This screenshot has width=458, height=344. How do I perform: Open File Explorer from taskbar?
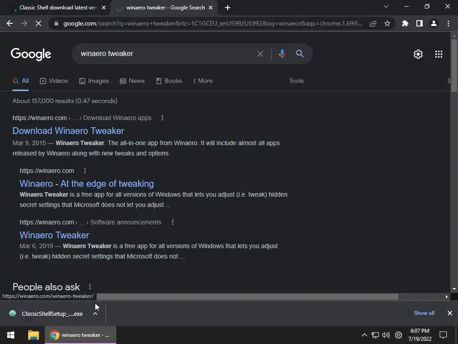coord(33,335)
